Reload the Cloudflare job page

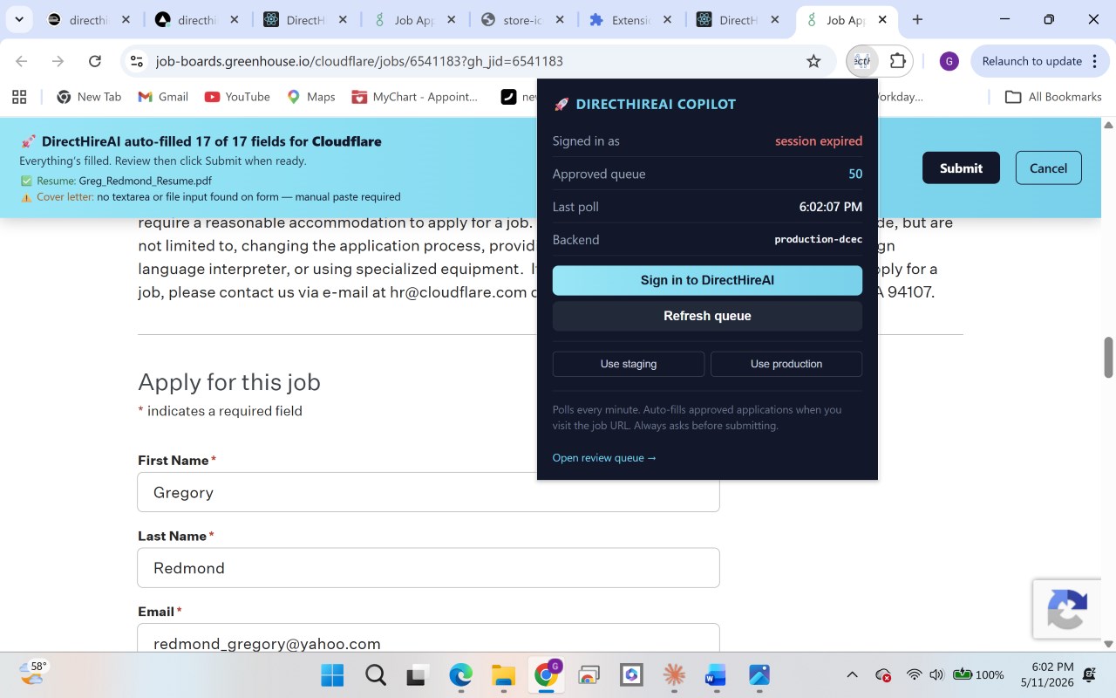[95, 61]
